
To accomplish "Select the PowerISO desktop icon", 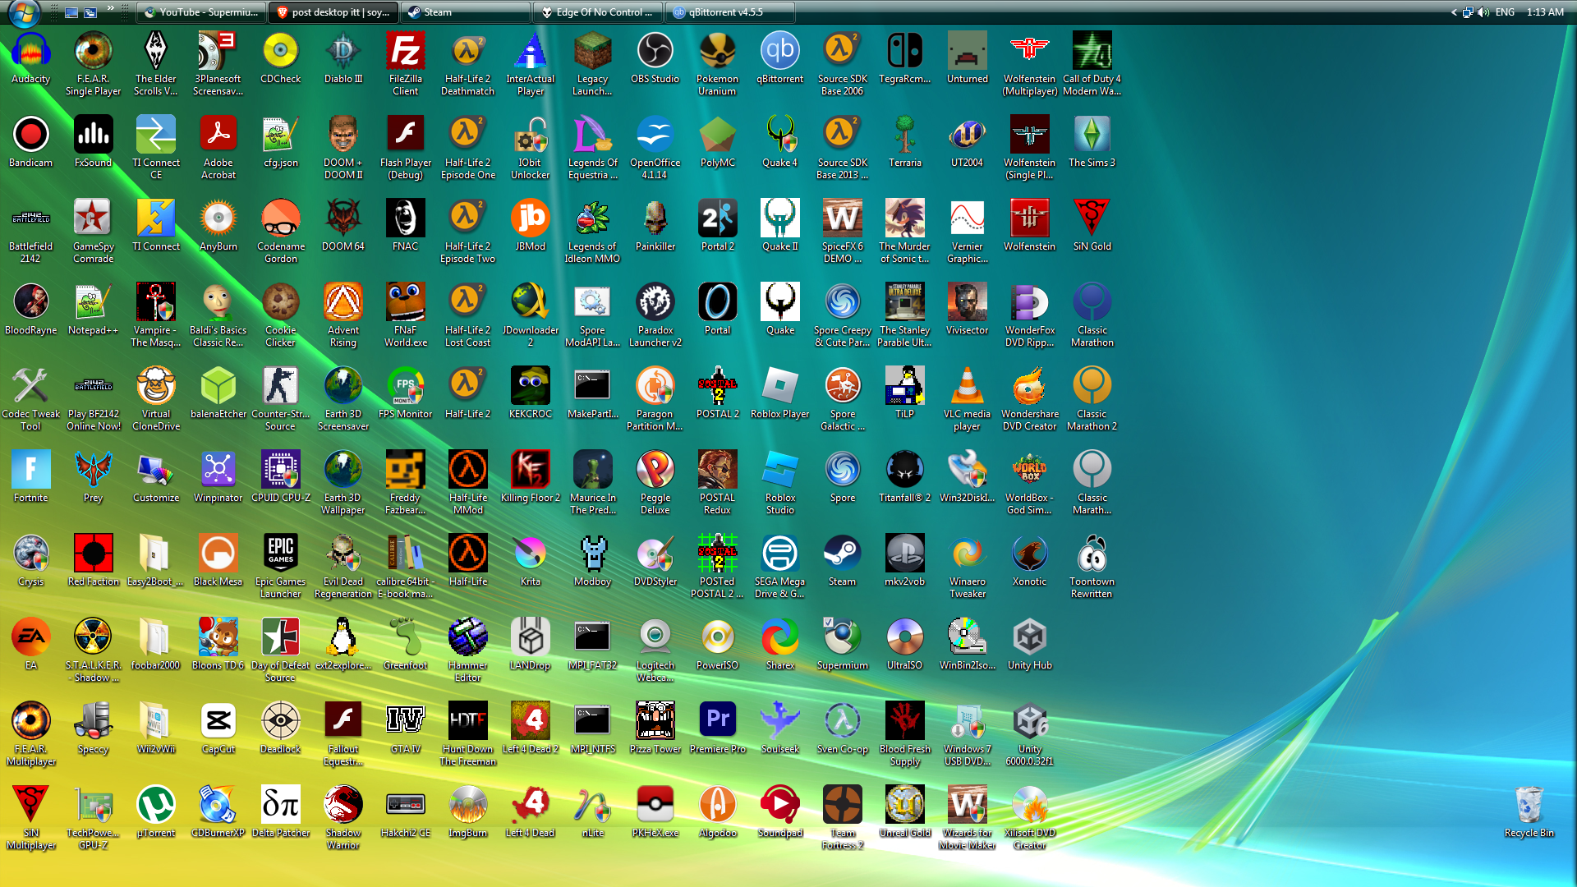I will 718,646.
